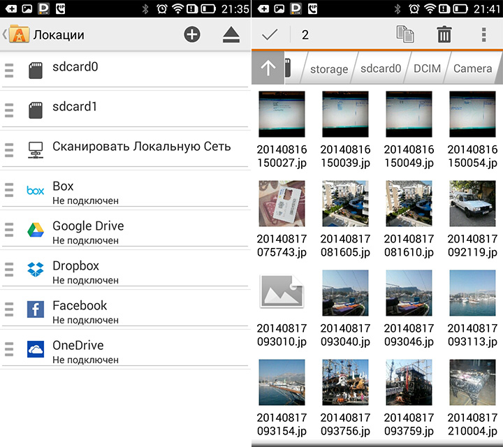The image size is (503, 447).
Task: Open the three-dot overflow menu
Action: point(483,35)
